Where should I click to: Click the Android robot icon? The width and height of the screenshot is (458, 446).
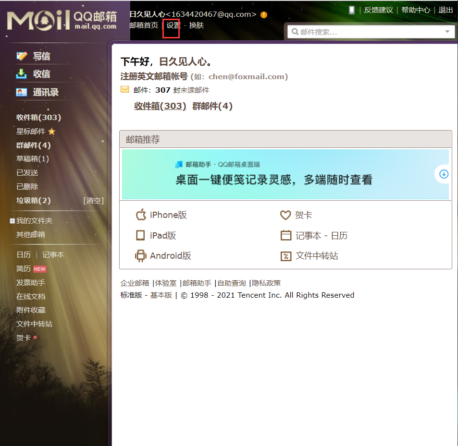pyautogui.click(x=140, y=255)
